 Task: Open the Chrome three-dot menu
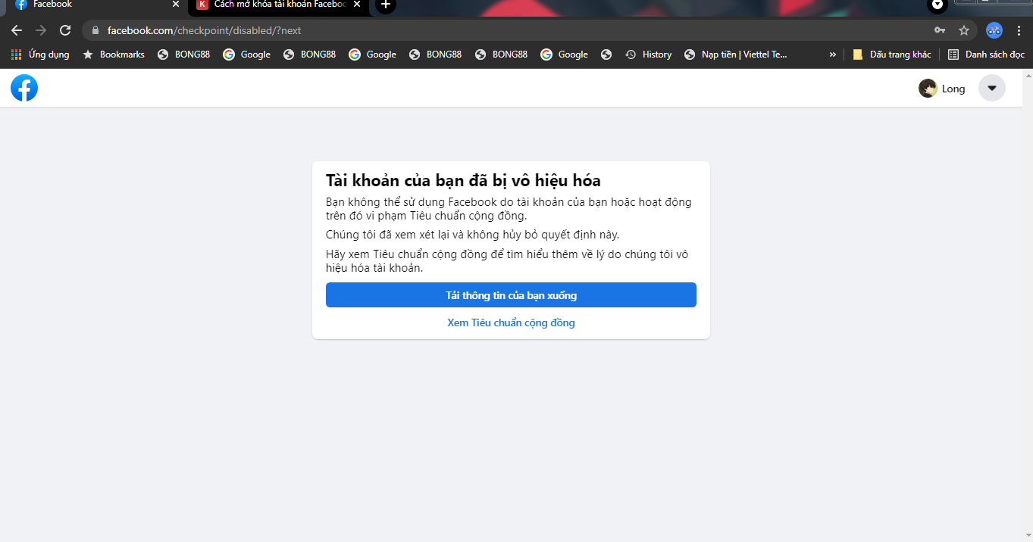(x=1019, y=30)
